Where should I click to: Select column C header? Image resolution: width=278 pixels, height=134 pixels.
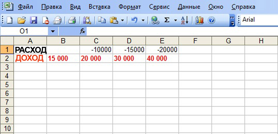click(x=96, y=41)
